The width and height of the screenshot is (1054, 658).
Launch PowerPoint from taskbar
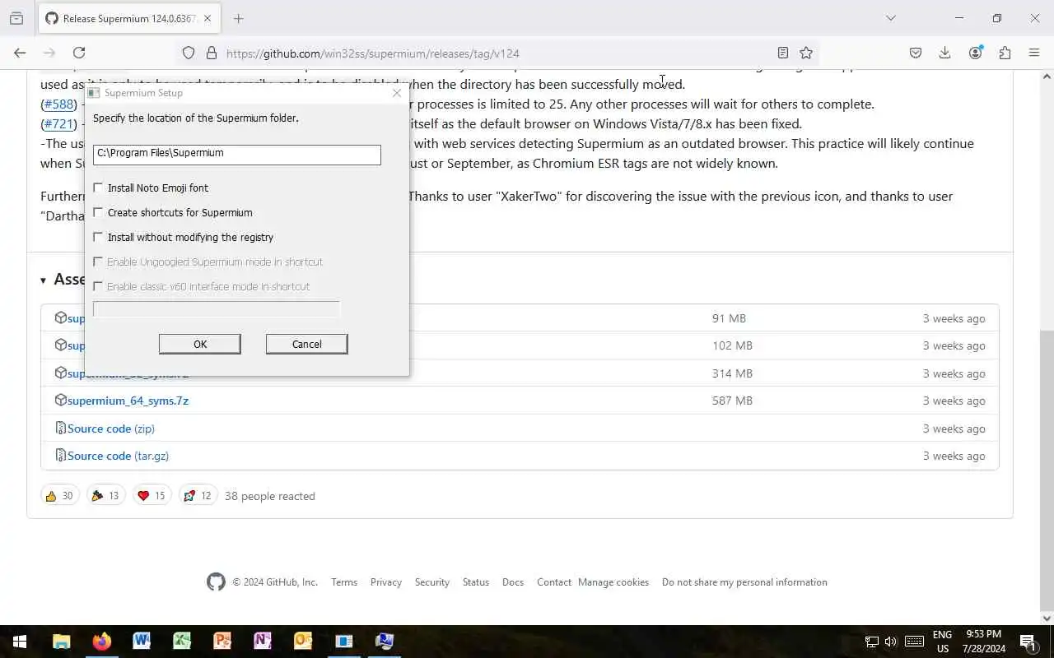pos(222,642)
